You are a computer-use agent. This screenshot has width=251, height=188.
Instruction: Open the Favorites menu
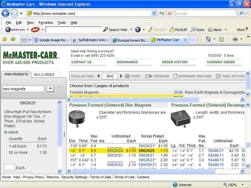tap(45, 23)
